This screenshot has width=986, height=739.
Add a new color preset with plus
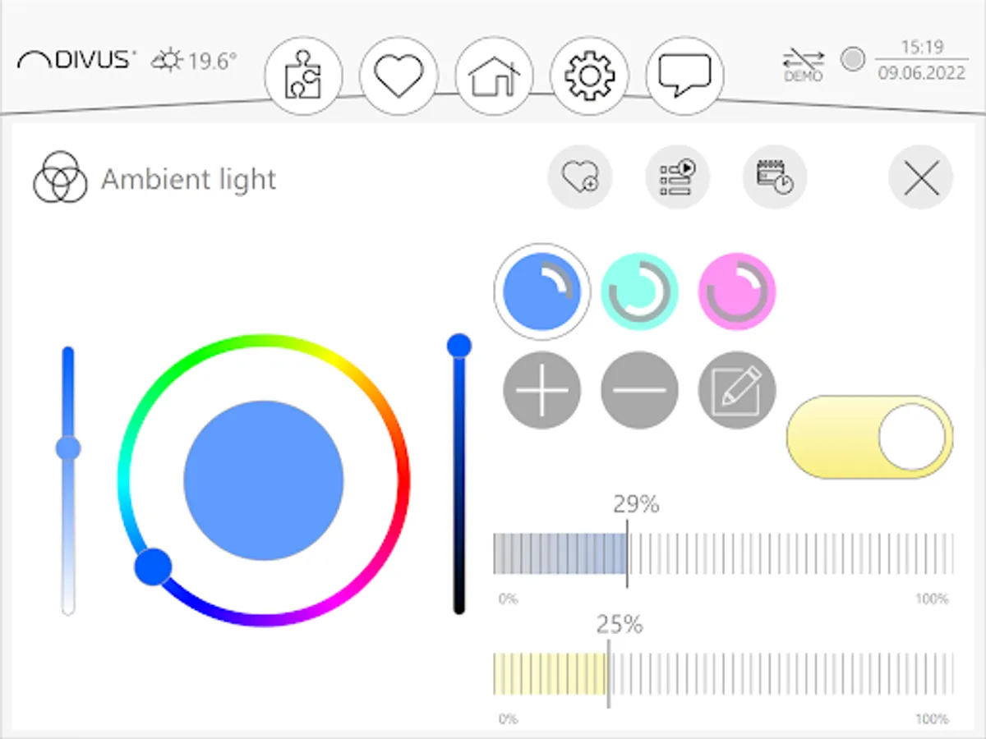pyautogui.click(x=541, y=390)
